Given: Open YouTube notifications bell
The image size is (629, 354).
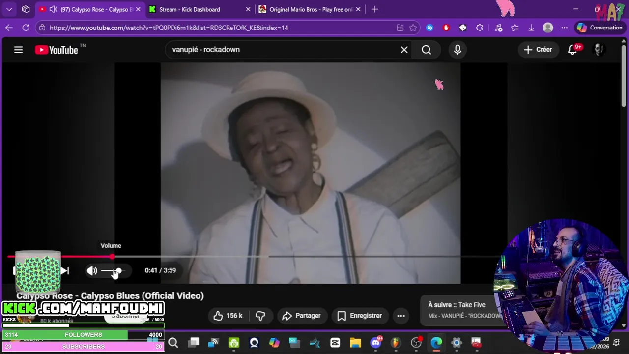Looking at the screenshot, I should [573, 50].
